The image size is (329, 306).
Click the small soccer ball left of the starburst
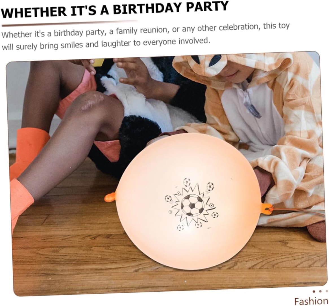coord(168,198)
